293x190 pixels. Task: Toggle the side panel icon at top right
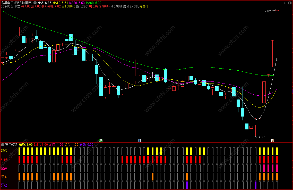290,3
